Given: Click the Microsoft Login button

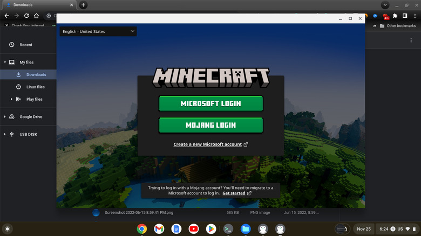Looking at the screenshot, I should (210, 103).
